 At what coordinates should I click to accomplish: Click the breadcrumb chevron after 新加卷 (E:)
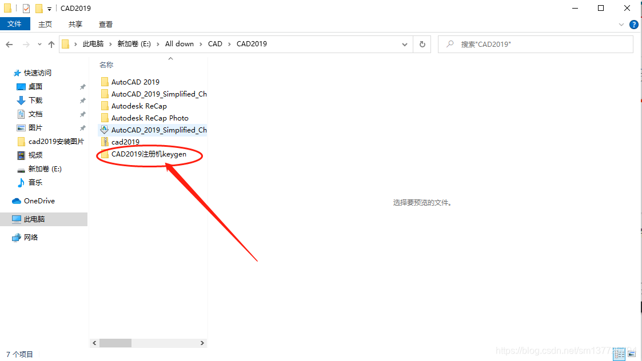coord(158,44)
